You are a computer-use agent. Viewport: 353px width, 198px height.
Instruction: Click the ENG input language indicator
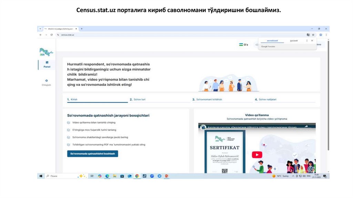click(x=309, y=176)
